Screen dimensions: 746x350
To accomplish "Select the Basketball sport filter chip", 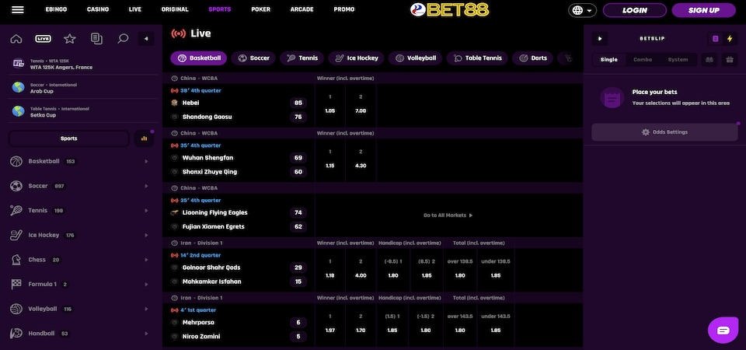I will pos(199,58).
